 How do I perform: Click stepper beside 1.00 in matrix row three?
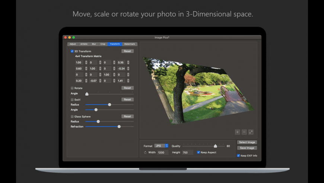tap(114, 75)
